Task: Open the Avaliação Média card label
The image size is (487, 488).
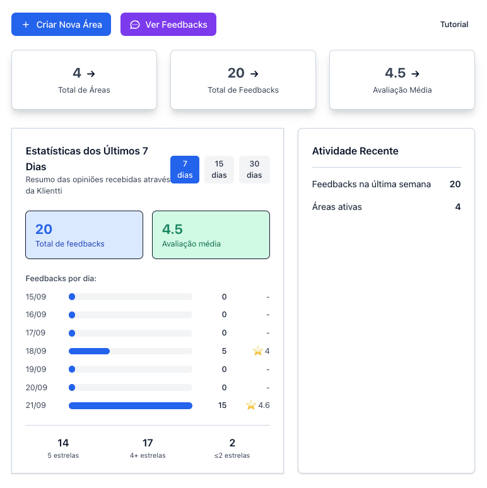Action: pos(402,90)
